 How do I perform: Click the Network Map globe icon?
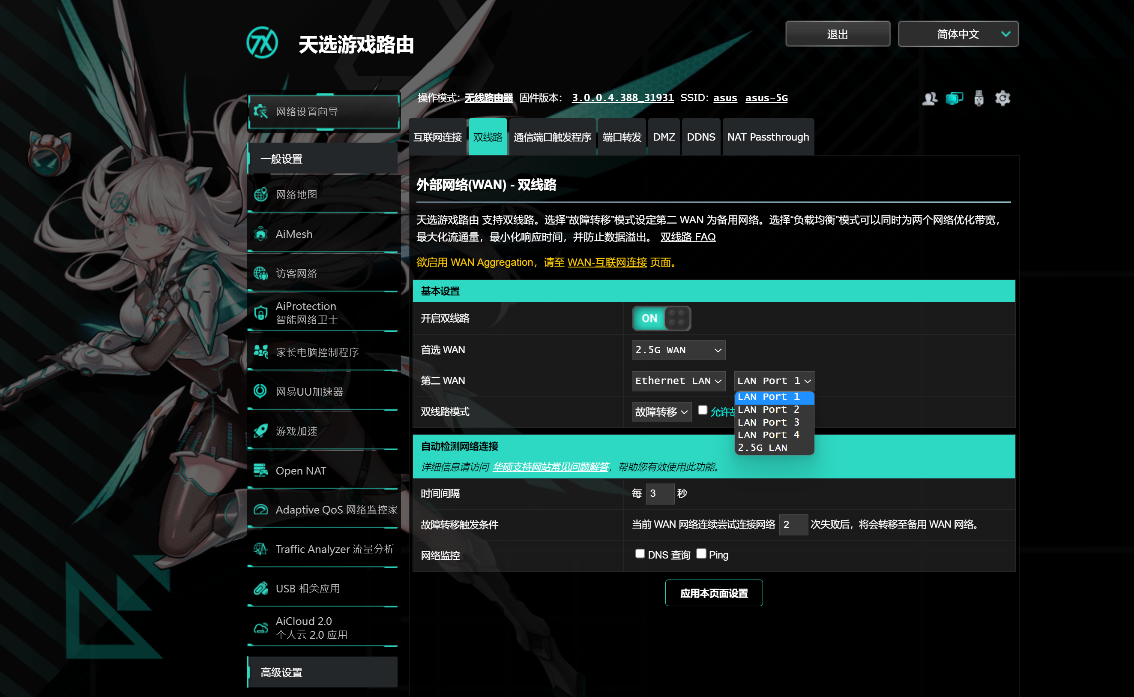click(x=261, y=195)
